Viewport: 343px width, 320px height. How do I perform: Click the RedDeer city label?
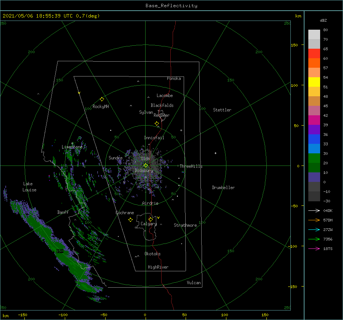click(x=162, y=115)
